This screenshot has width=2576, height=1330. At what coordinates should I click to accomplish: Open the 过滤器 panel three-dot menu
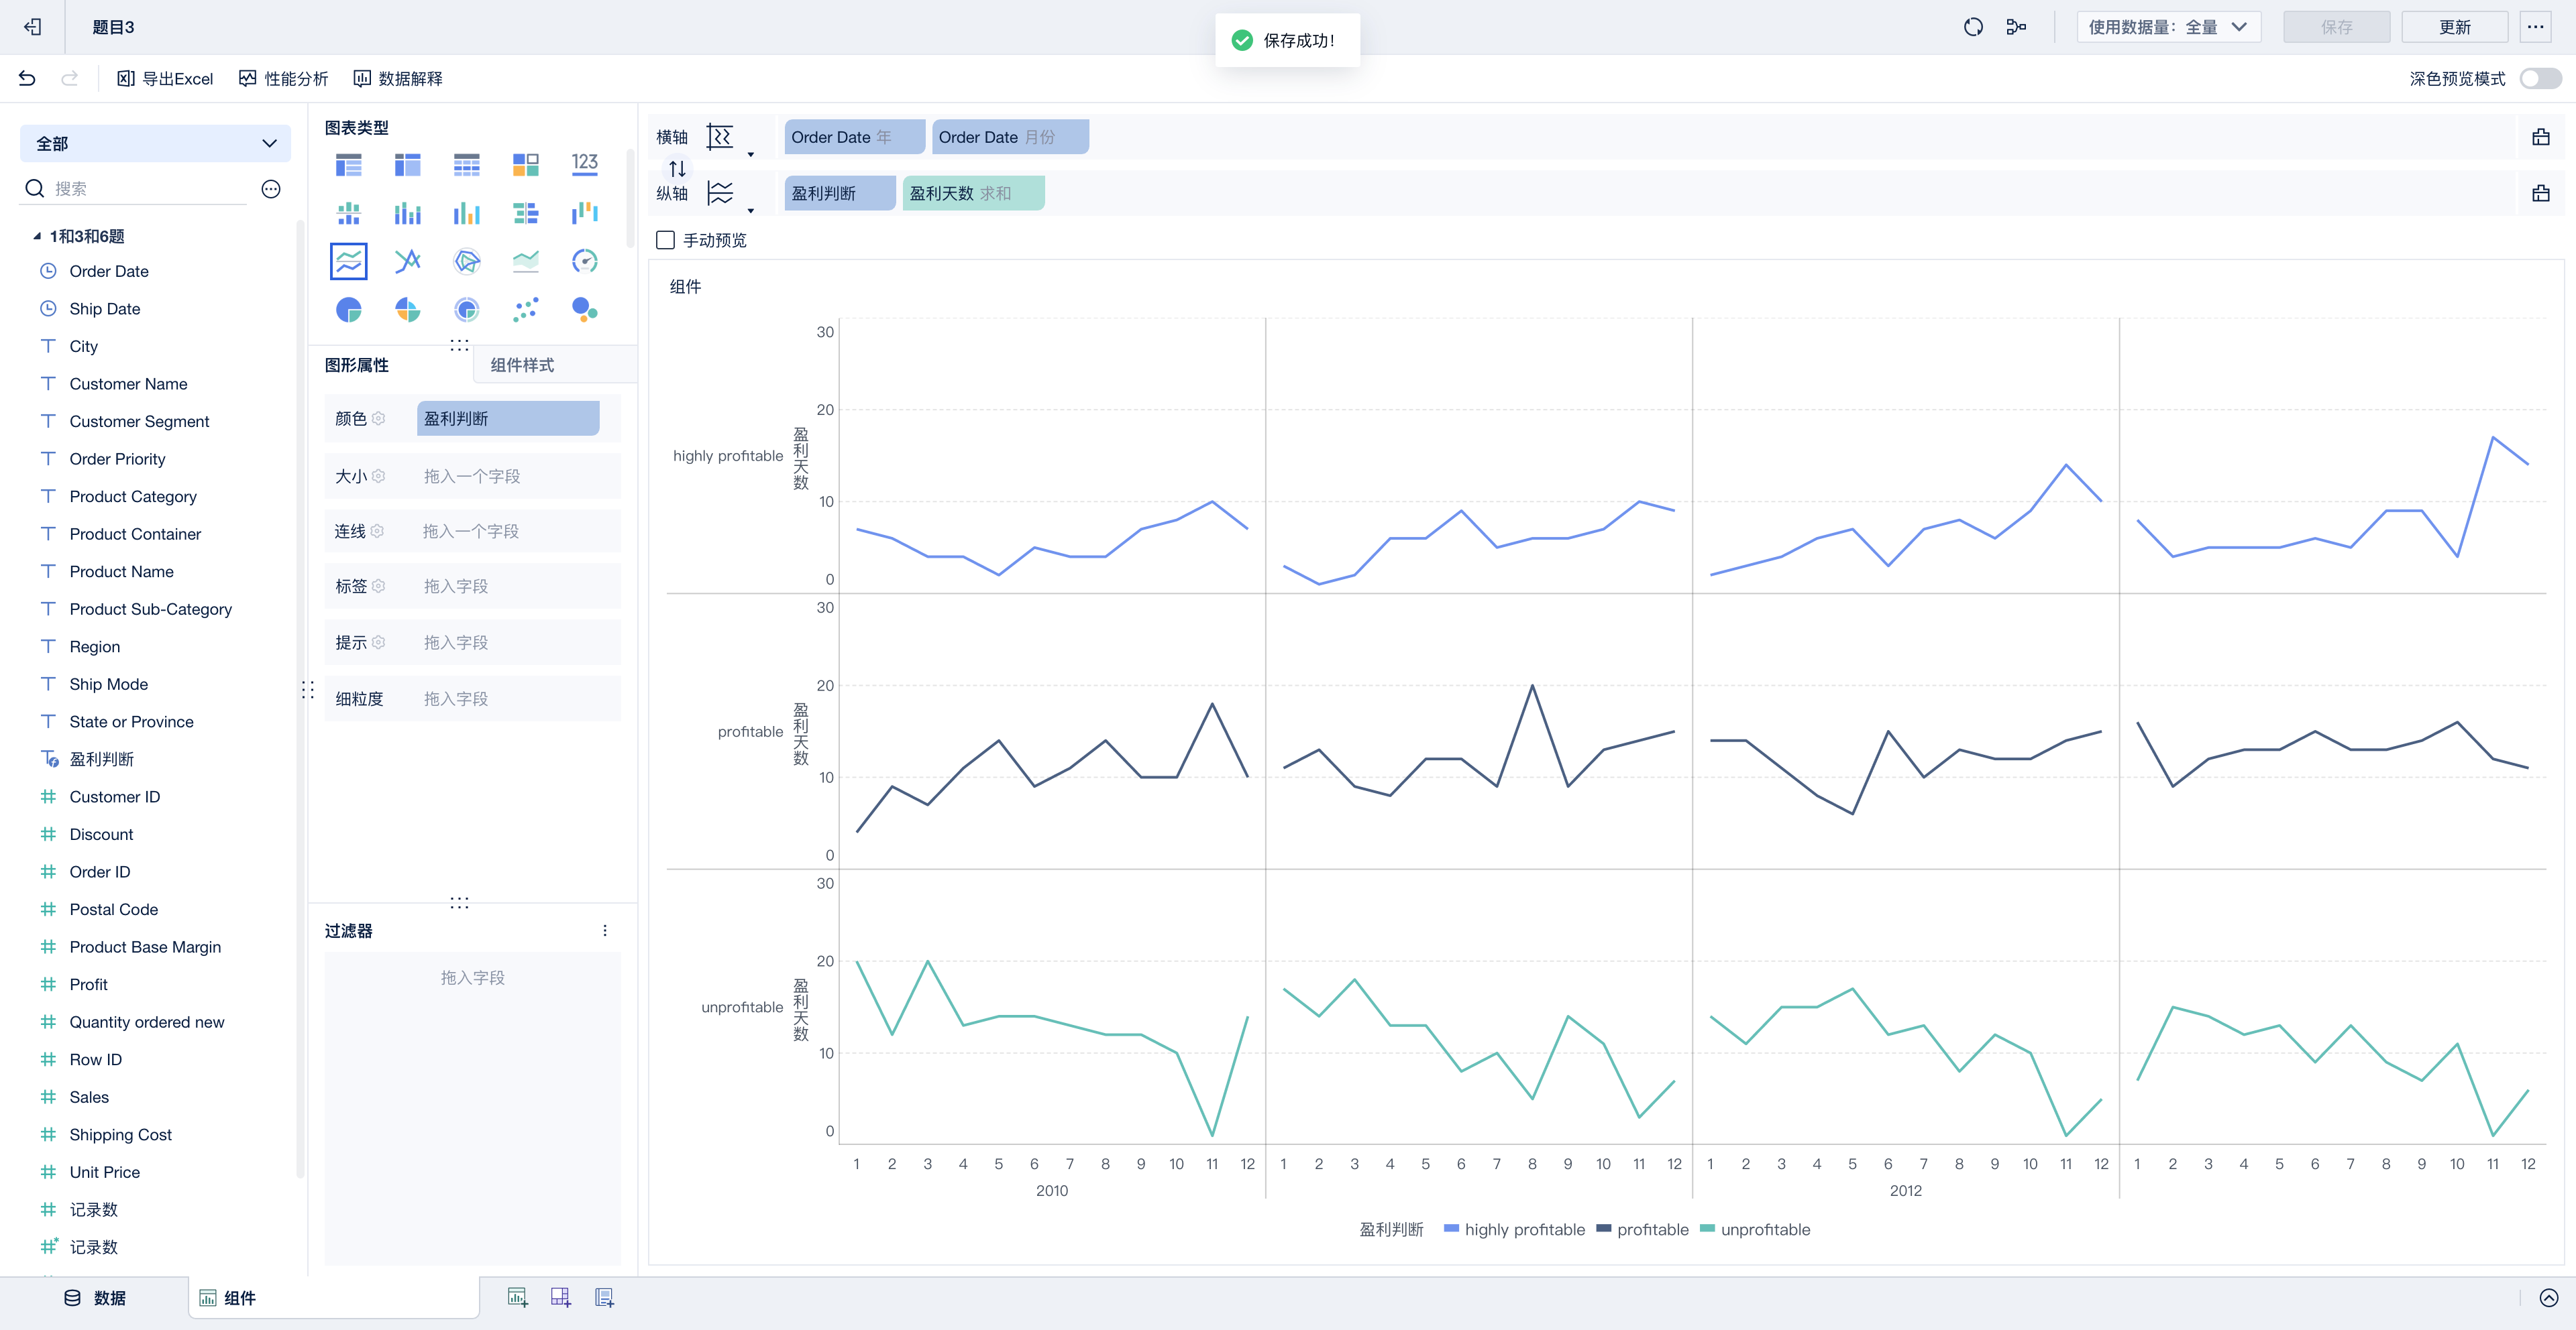[x=604, y=930]
